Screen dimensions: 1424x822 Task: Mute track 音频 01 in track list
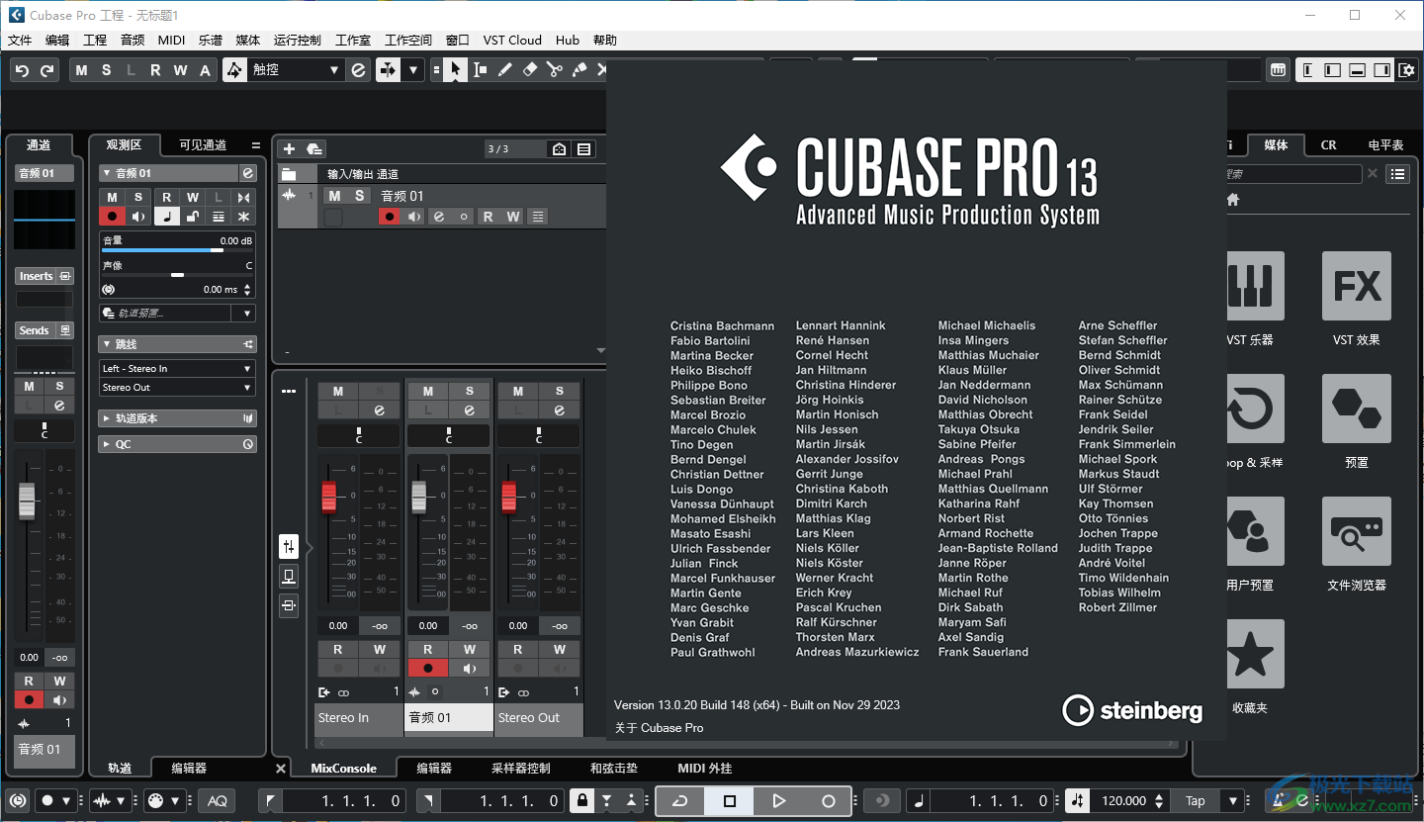(x=335, y=196)
